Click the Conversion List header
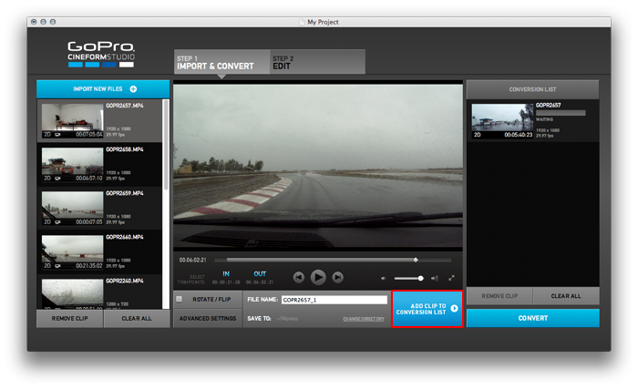The height and width of the screenshot is (389, 638). [x=532, y=89]
